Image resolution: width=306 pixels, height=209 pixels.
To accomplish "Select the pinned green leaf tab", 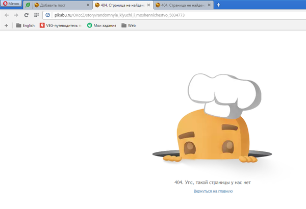I will pyautogui.click(x=27, y=5).
